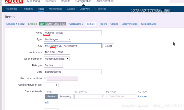Click the ZABBIX logo

(14, 1)
